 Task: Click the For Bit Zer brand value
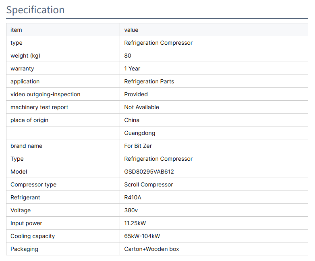138,146
